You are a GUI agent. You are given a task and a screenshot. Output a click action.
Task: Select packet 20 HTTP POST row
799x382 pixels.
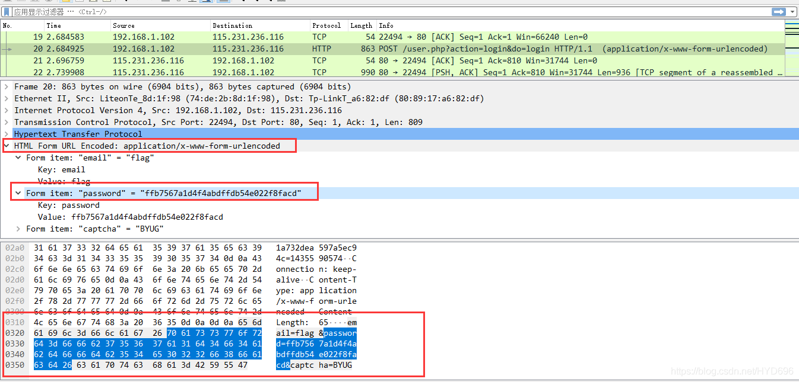click(x=392, y=49)
